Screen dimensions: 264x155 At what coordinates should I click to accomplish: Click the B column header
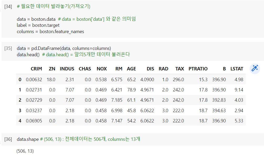pos(224,69)
